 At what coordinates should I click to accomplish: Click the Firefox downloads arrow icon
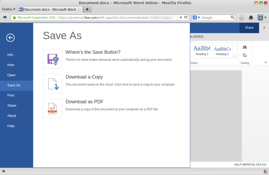pos(242,17)
